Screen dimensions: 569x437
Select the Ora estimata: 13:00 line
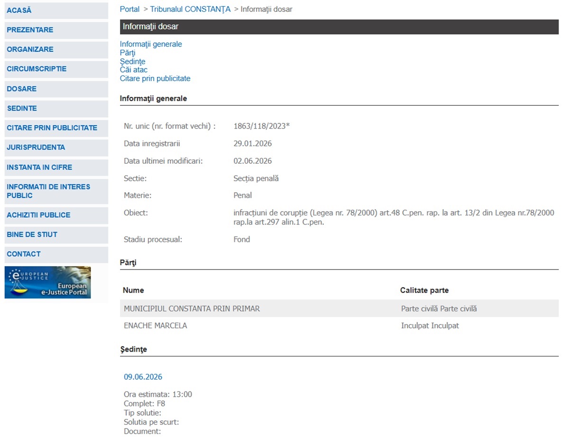(158, 395)
